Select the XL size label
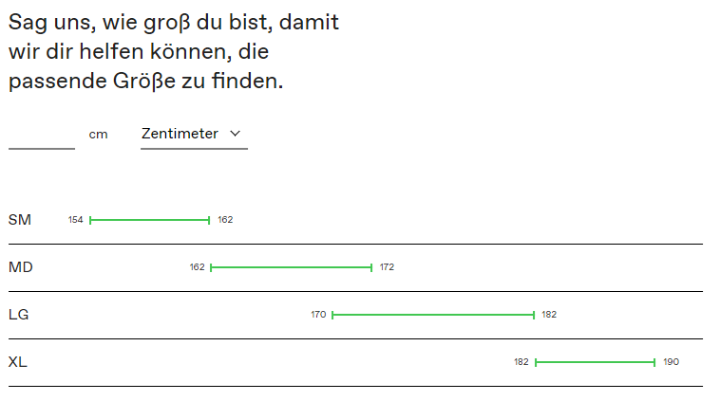 pyautogui.click(x=18, y=362)
